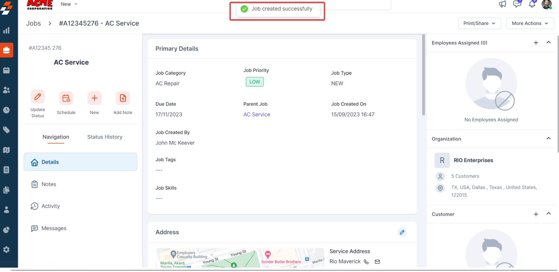Switch to the Status History tab
The height and width of the screenshot is (272, 559).
[x=105, y=137]
